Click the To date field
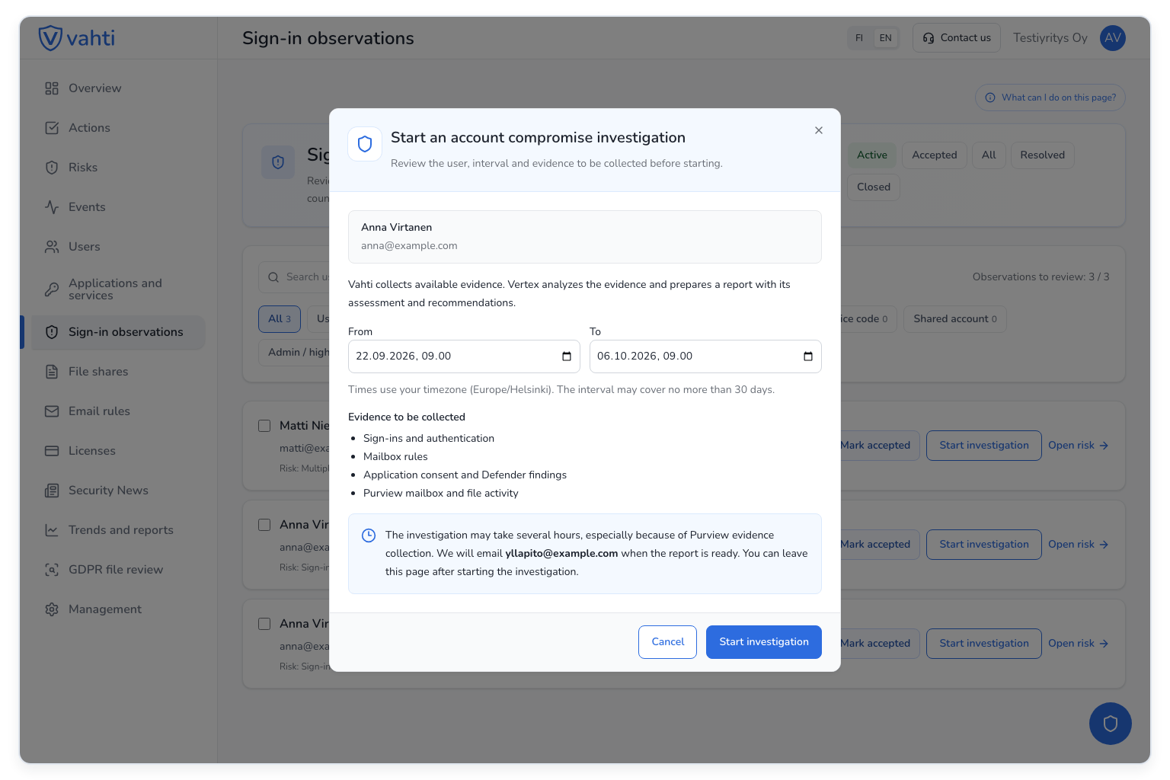 tap(705, 356)
